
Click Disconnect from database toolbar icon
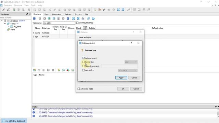(8, 10)
